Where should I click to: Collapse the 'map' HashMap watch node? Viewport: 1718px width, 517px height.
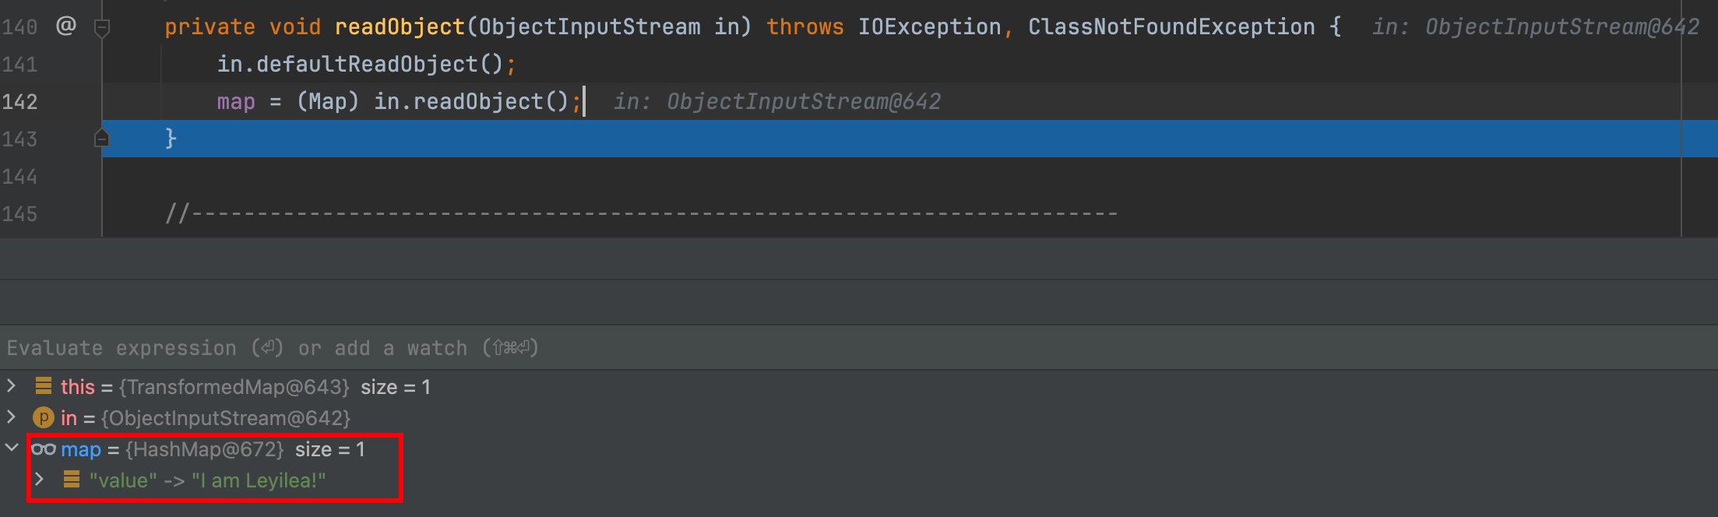pos(11,448)
